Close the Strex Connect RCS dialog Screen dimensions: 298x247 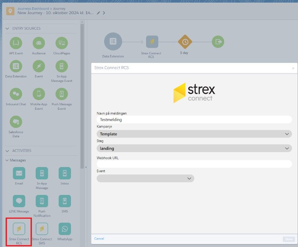coord(293,68)
